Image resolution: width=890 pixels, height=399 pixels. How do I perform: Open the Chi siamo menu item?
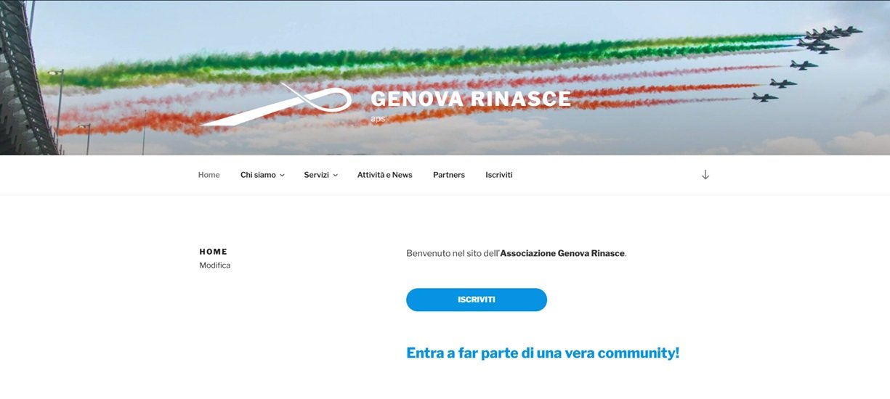pos(258,175)
